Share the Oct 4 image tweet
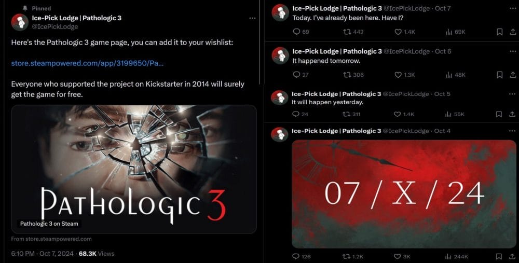519x263 pixels. pos(512,256)
